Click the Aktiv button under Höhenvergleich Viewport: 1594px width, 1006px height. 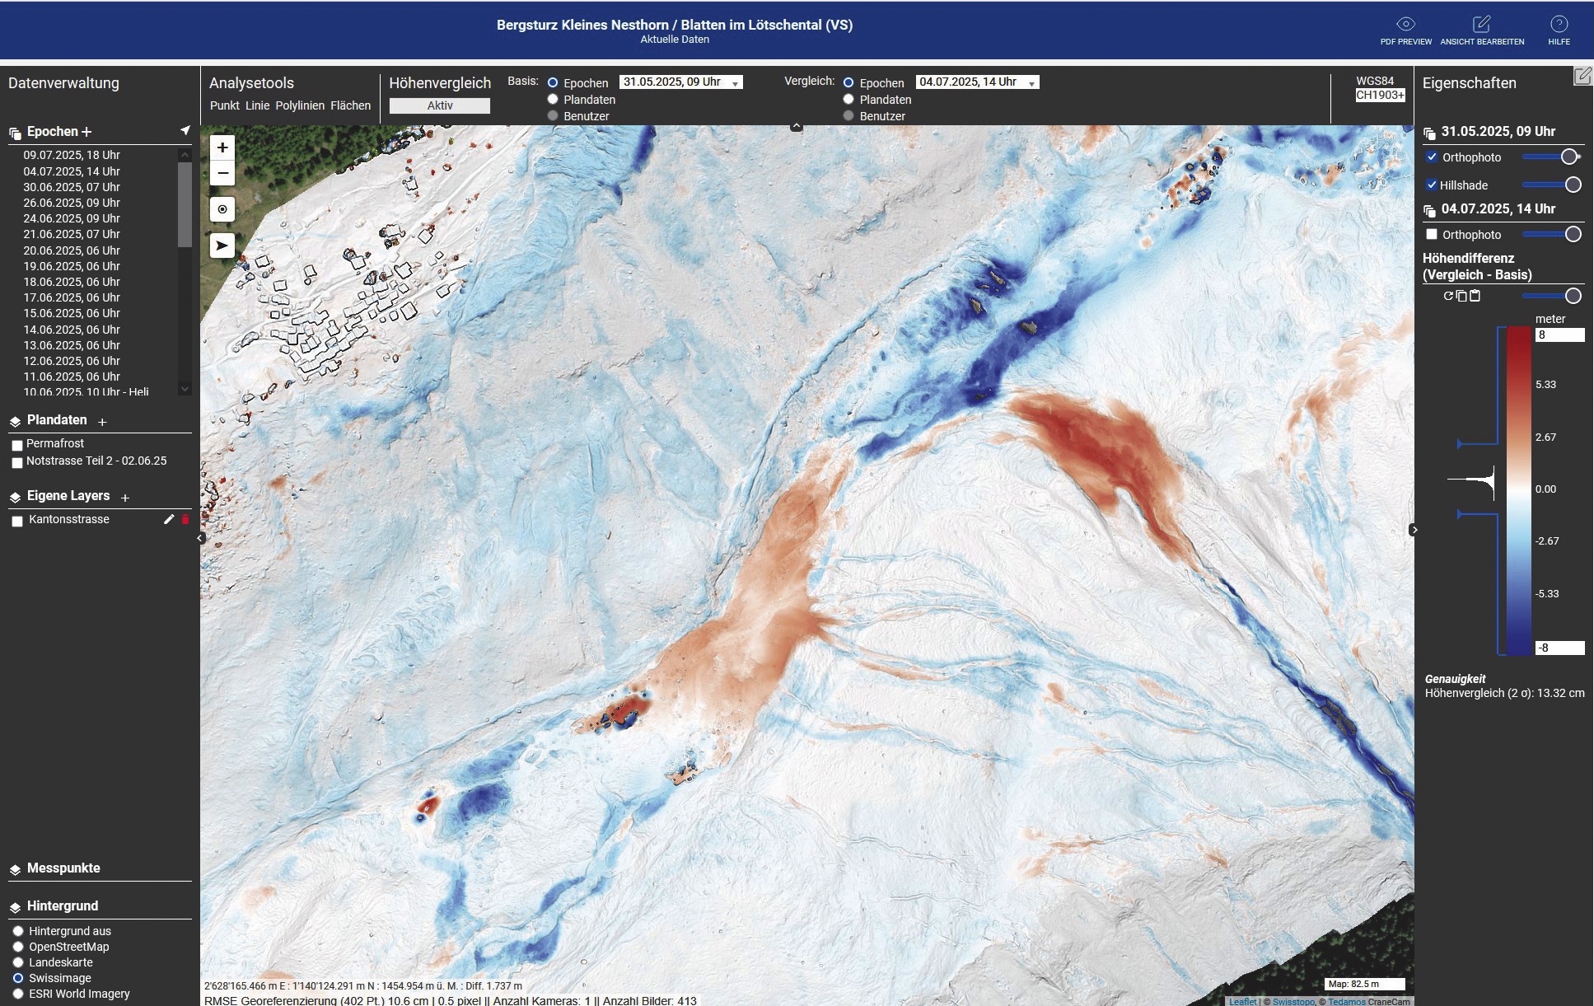tap(439, 105)
